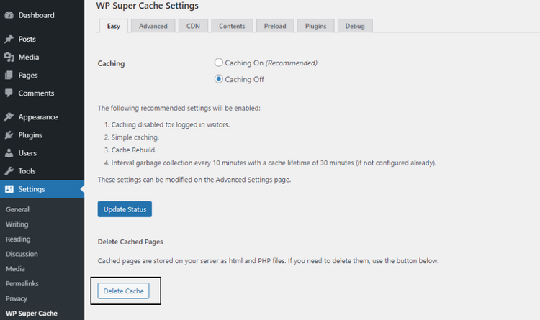Image resolution: width=540 pixels, height=320 pixels.
Task: Open the Privacy settings submenu link
Action: coord(16,298)
